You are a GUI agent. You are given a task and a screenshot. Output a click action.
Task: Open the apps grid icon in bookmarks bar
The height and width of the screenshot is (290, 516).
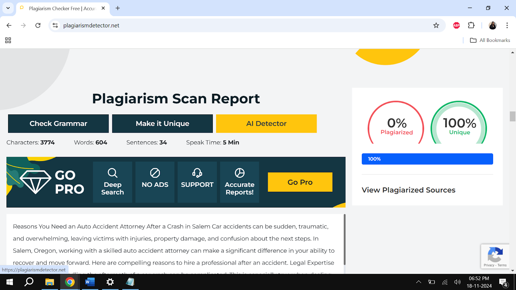click(8, 40)
